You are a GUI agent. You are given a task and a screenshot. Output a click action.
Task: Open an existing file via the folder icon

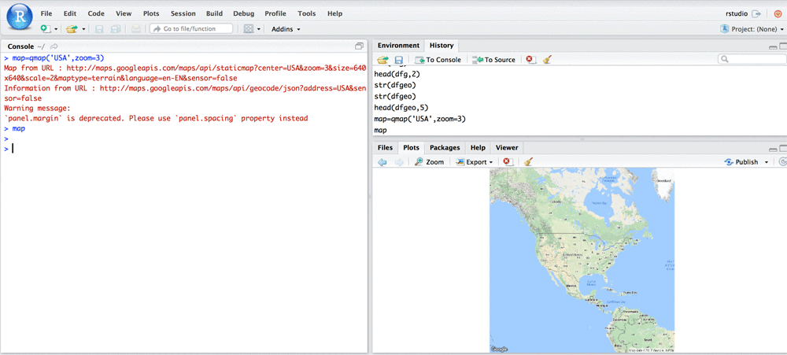72,29
